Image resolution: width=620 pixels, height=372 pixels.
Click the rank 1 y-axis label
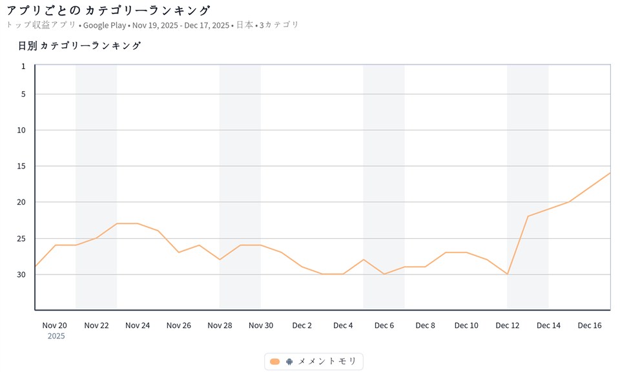[x=23, y=66]
